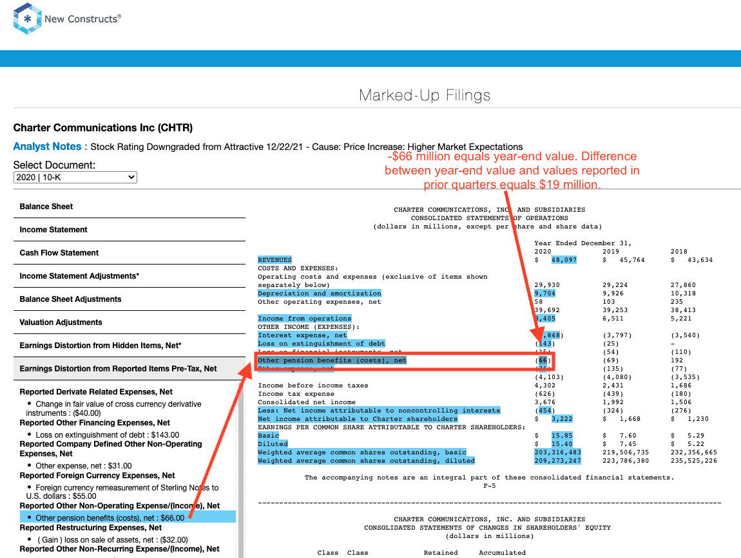Click the left panel vertical scrollbar
The image size is (741, 558).
pyautogui.click(x=241, y=469)
